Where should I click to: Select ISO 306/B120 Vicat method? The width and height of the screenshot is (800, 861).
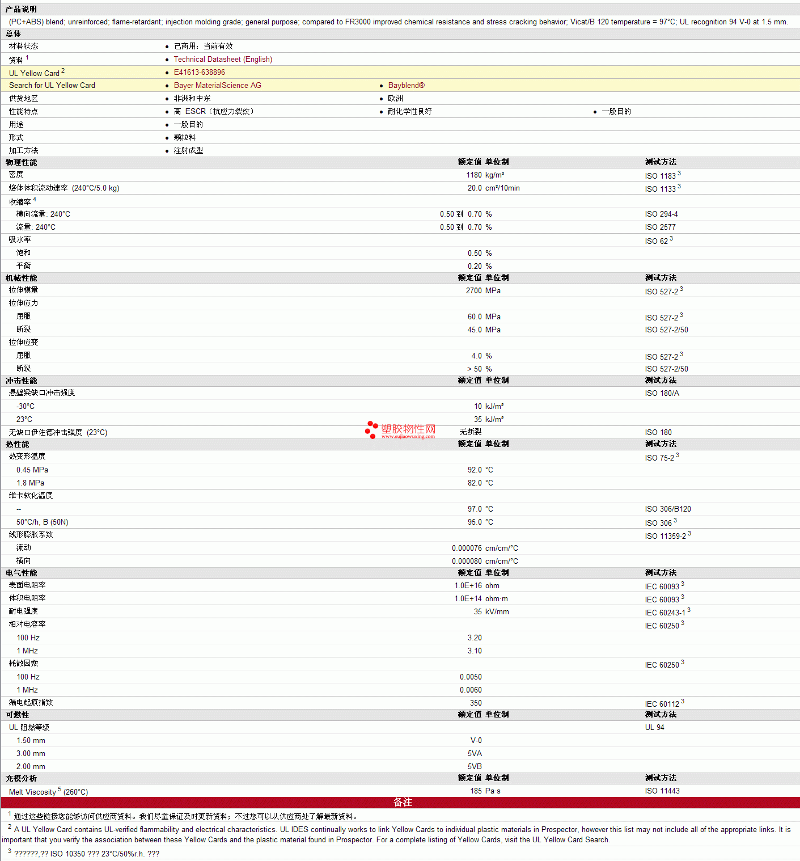(x=668, y=509)
